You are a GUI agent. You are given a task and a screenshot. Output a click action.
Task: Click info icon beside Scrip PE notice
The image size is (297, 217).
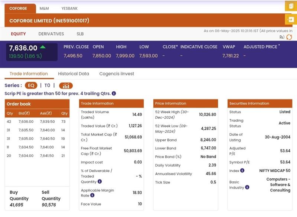coord(114,94)
